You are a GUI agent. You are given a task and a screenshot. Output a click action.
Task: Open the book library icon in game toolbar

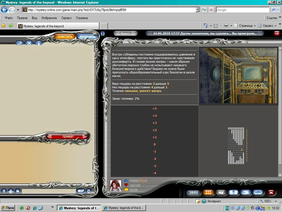point(246,192)
